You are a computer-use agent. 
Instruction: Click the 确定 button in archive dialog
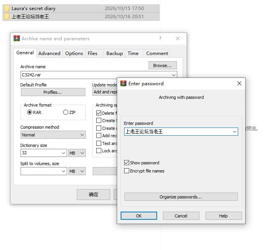[93, 195]
